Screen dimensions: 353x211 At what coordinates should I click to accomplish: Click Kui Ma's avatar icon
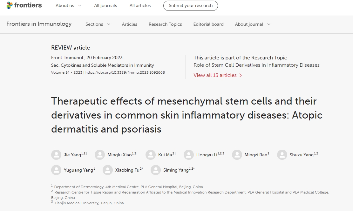151,155
